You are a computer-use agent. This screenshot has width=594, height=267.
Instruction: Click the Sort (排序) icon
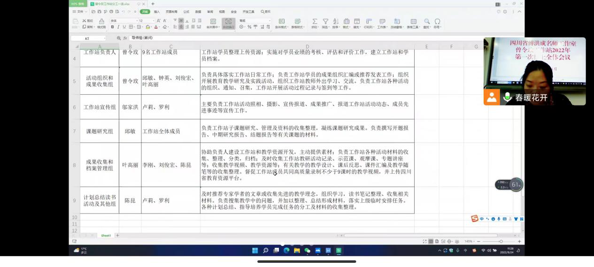(x=336, y=22)
